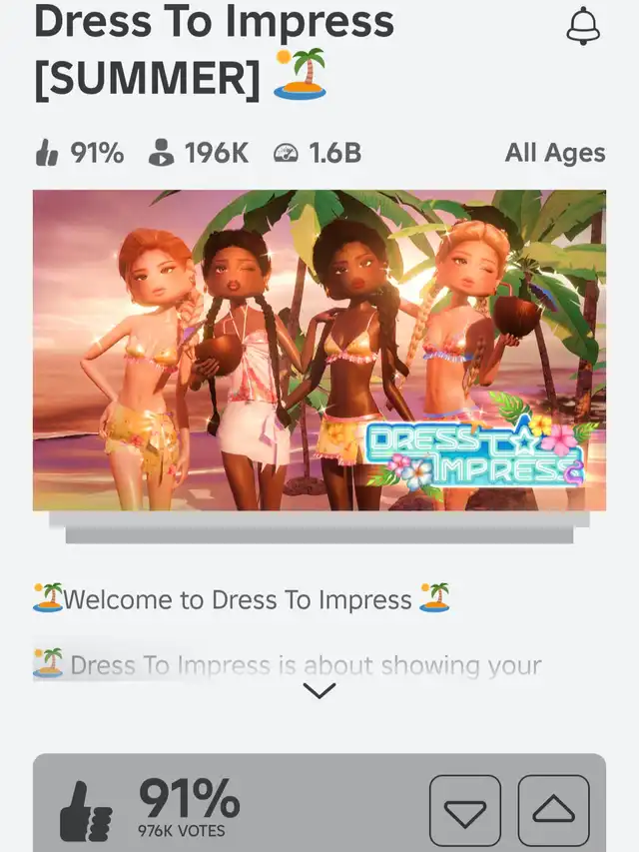This screenshot has width=639, height=852.
Task: Click the visits gauge 1.6B icon
Action: click(286, 153)
